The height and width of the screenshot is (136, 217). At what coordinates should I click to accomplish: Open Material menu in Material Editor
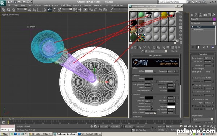tap(132, 9)
